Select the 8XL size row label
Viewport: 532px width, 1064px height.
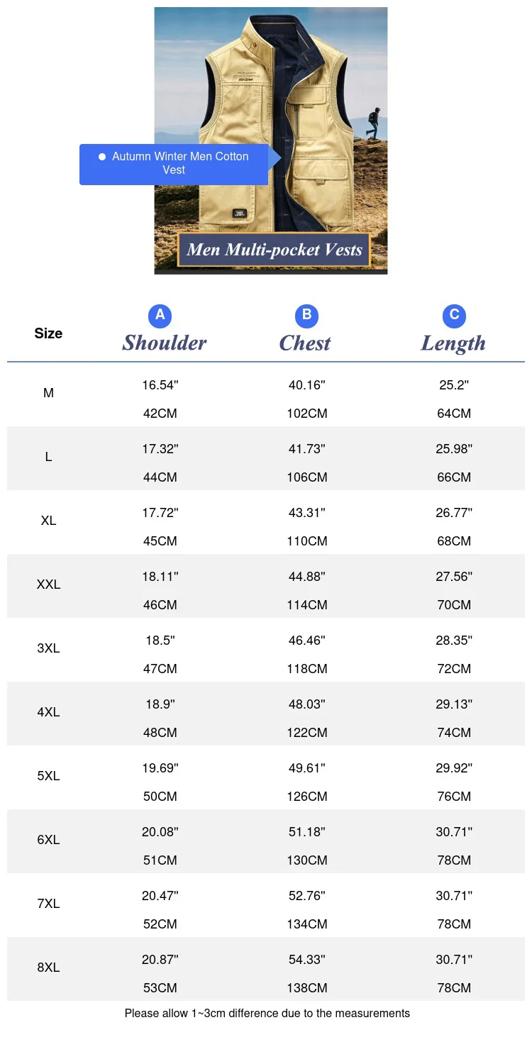[48, 968]
